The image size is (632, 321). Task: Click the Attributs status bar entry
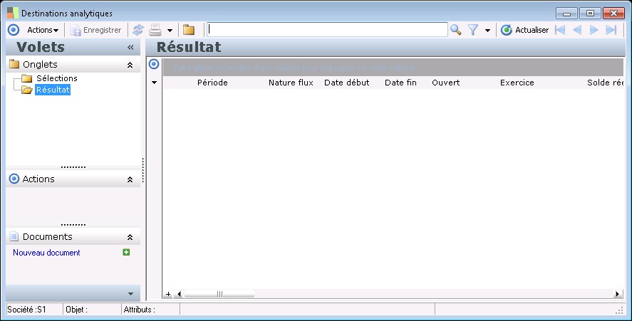pos(139,310)
